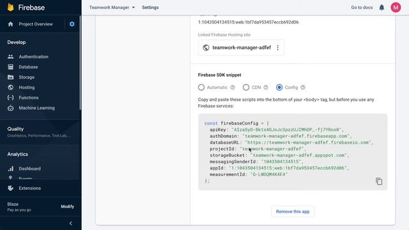Open the M user account avatar
Viewport: 409px width, 230px height.
click(396, 7)
